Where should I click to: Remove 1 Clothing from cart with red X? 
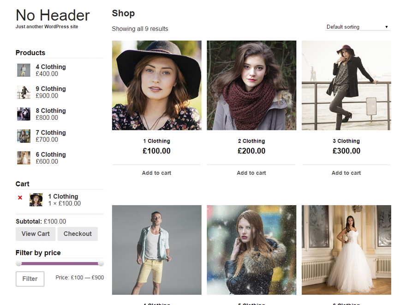20,198
